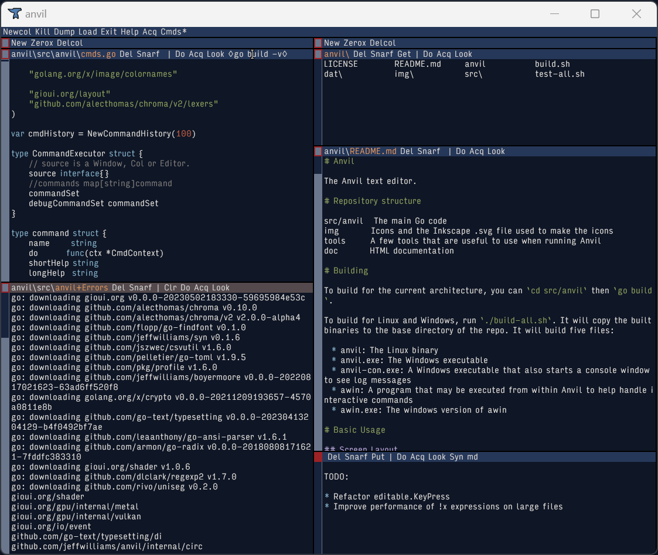
Task: Click Help in the top tag bar
Action: coord(129,32)
